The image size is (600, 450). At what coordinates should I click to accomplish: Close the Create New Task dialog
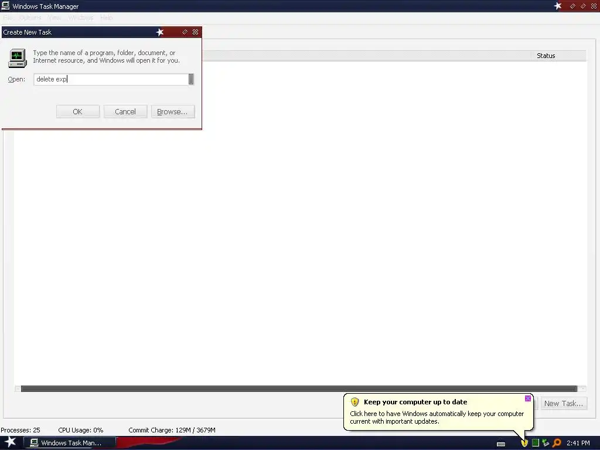pos(196,32)
